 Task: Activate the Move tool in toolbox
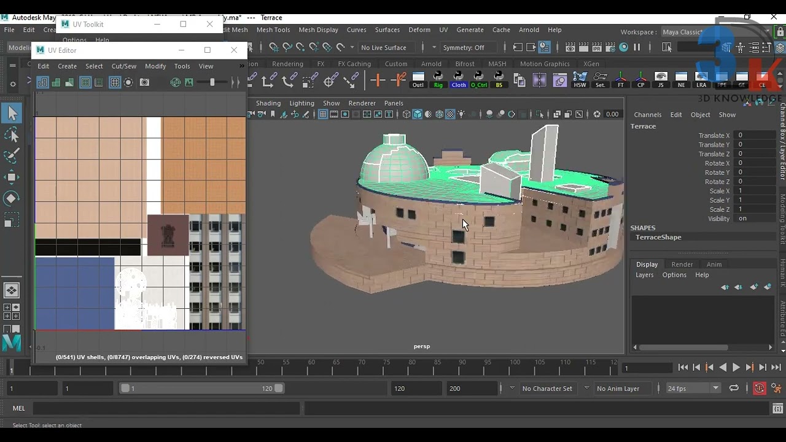click(x=12, y=177)
